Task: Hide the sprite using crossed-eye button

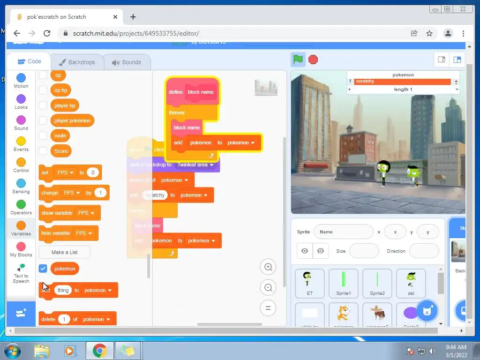Action: [321, 251]
